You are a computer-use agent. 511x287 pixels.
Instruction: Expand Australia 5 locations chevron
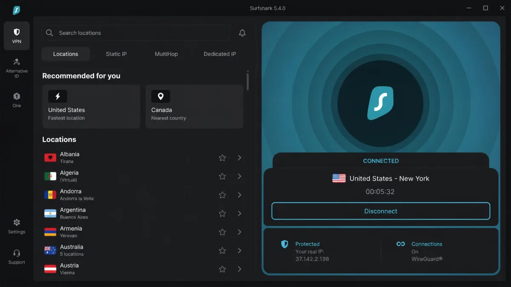(x=239, y=250)
